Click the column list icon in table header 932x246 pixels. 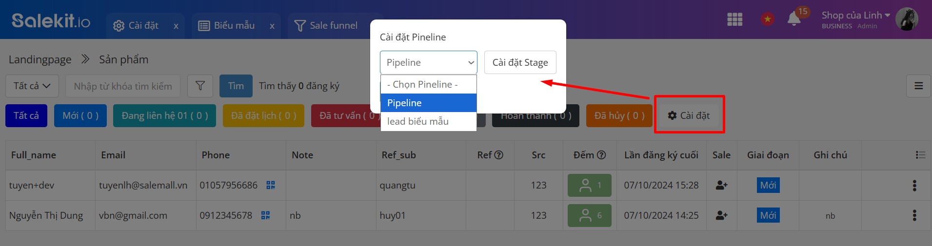[920, 155]
